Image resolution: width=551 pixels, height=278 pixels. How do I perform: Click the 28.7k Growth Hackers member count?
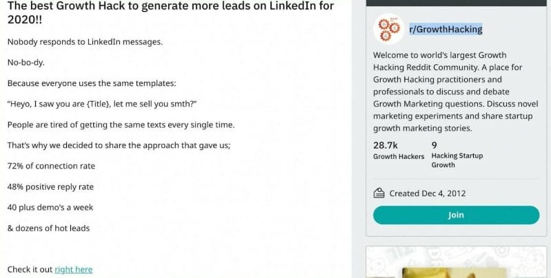click(x=399, y=151)
